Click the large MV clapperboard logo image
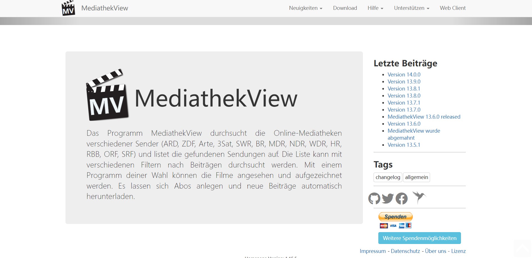 [107, 95]
